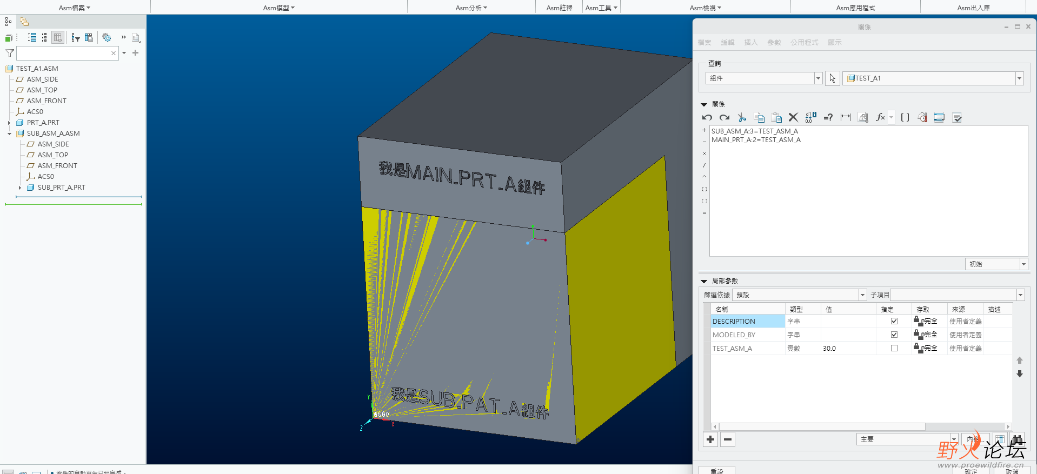
Task: Open the Asm檔案 menu
Action: click(x=75, y=8)
